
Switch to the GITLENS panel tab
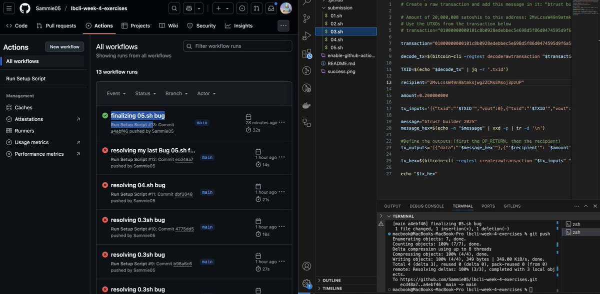click(511, 206)
